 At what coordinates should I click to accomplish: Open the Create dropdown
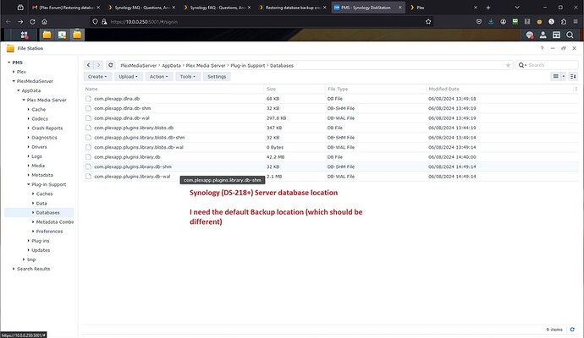[97, 77]
